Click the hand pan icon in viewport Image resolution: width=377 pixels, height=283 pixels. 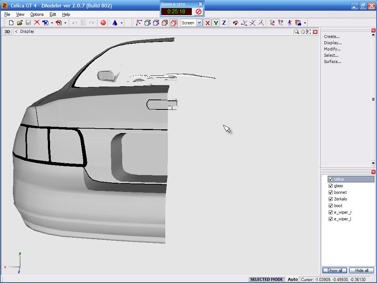303,32
